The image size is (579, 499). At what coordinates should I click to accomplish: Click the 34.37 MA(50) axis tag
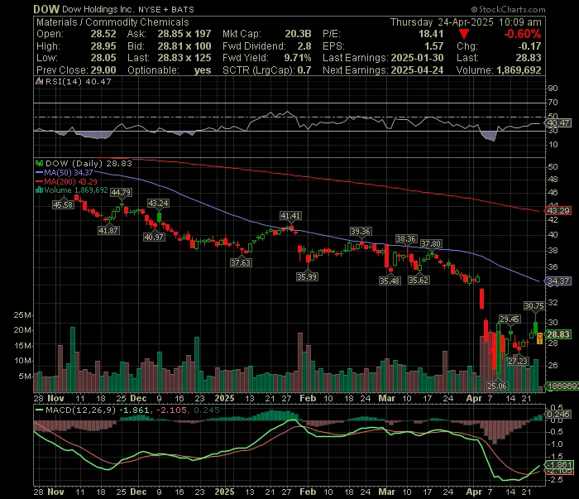tap(558, 281)
